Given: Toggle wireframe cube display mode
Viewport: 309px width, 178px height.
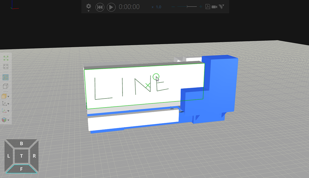Looking at the screenshot, I should click(5, 86).
